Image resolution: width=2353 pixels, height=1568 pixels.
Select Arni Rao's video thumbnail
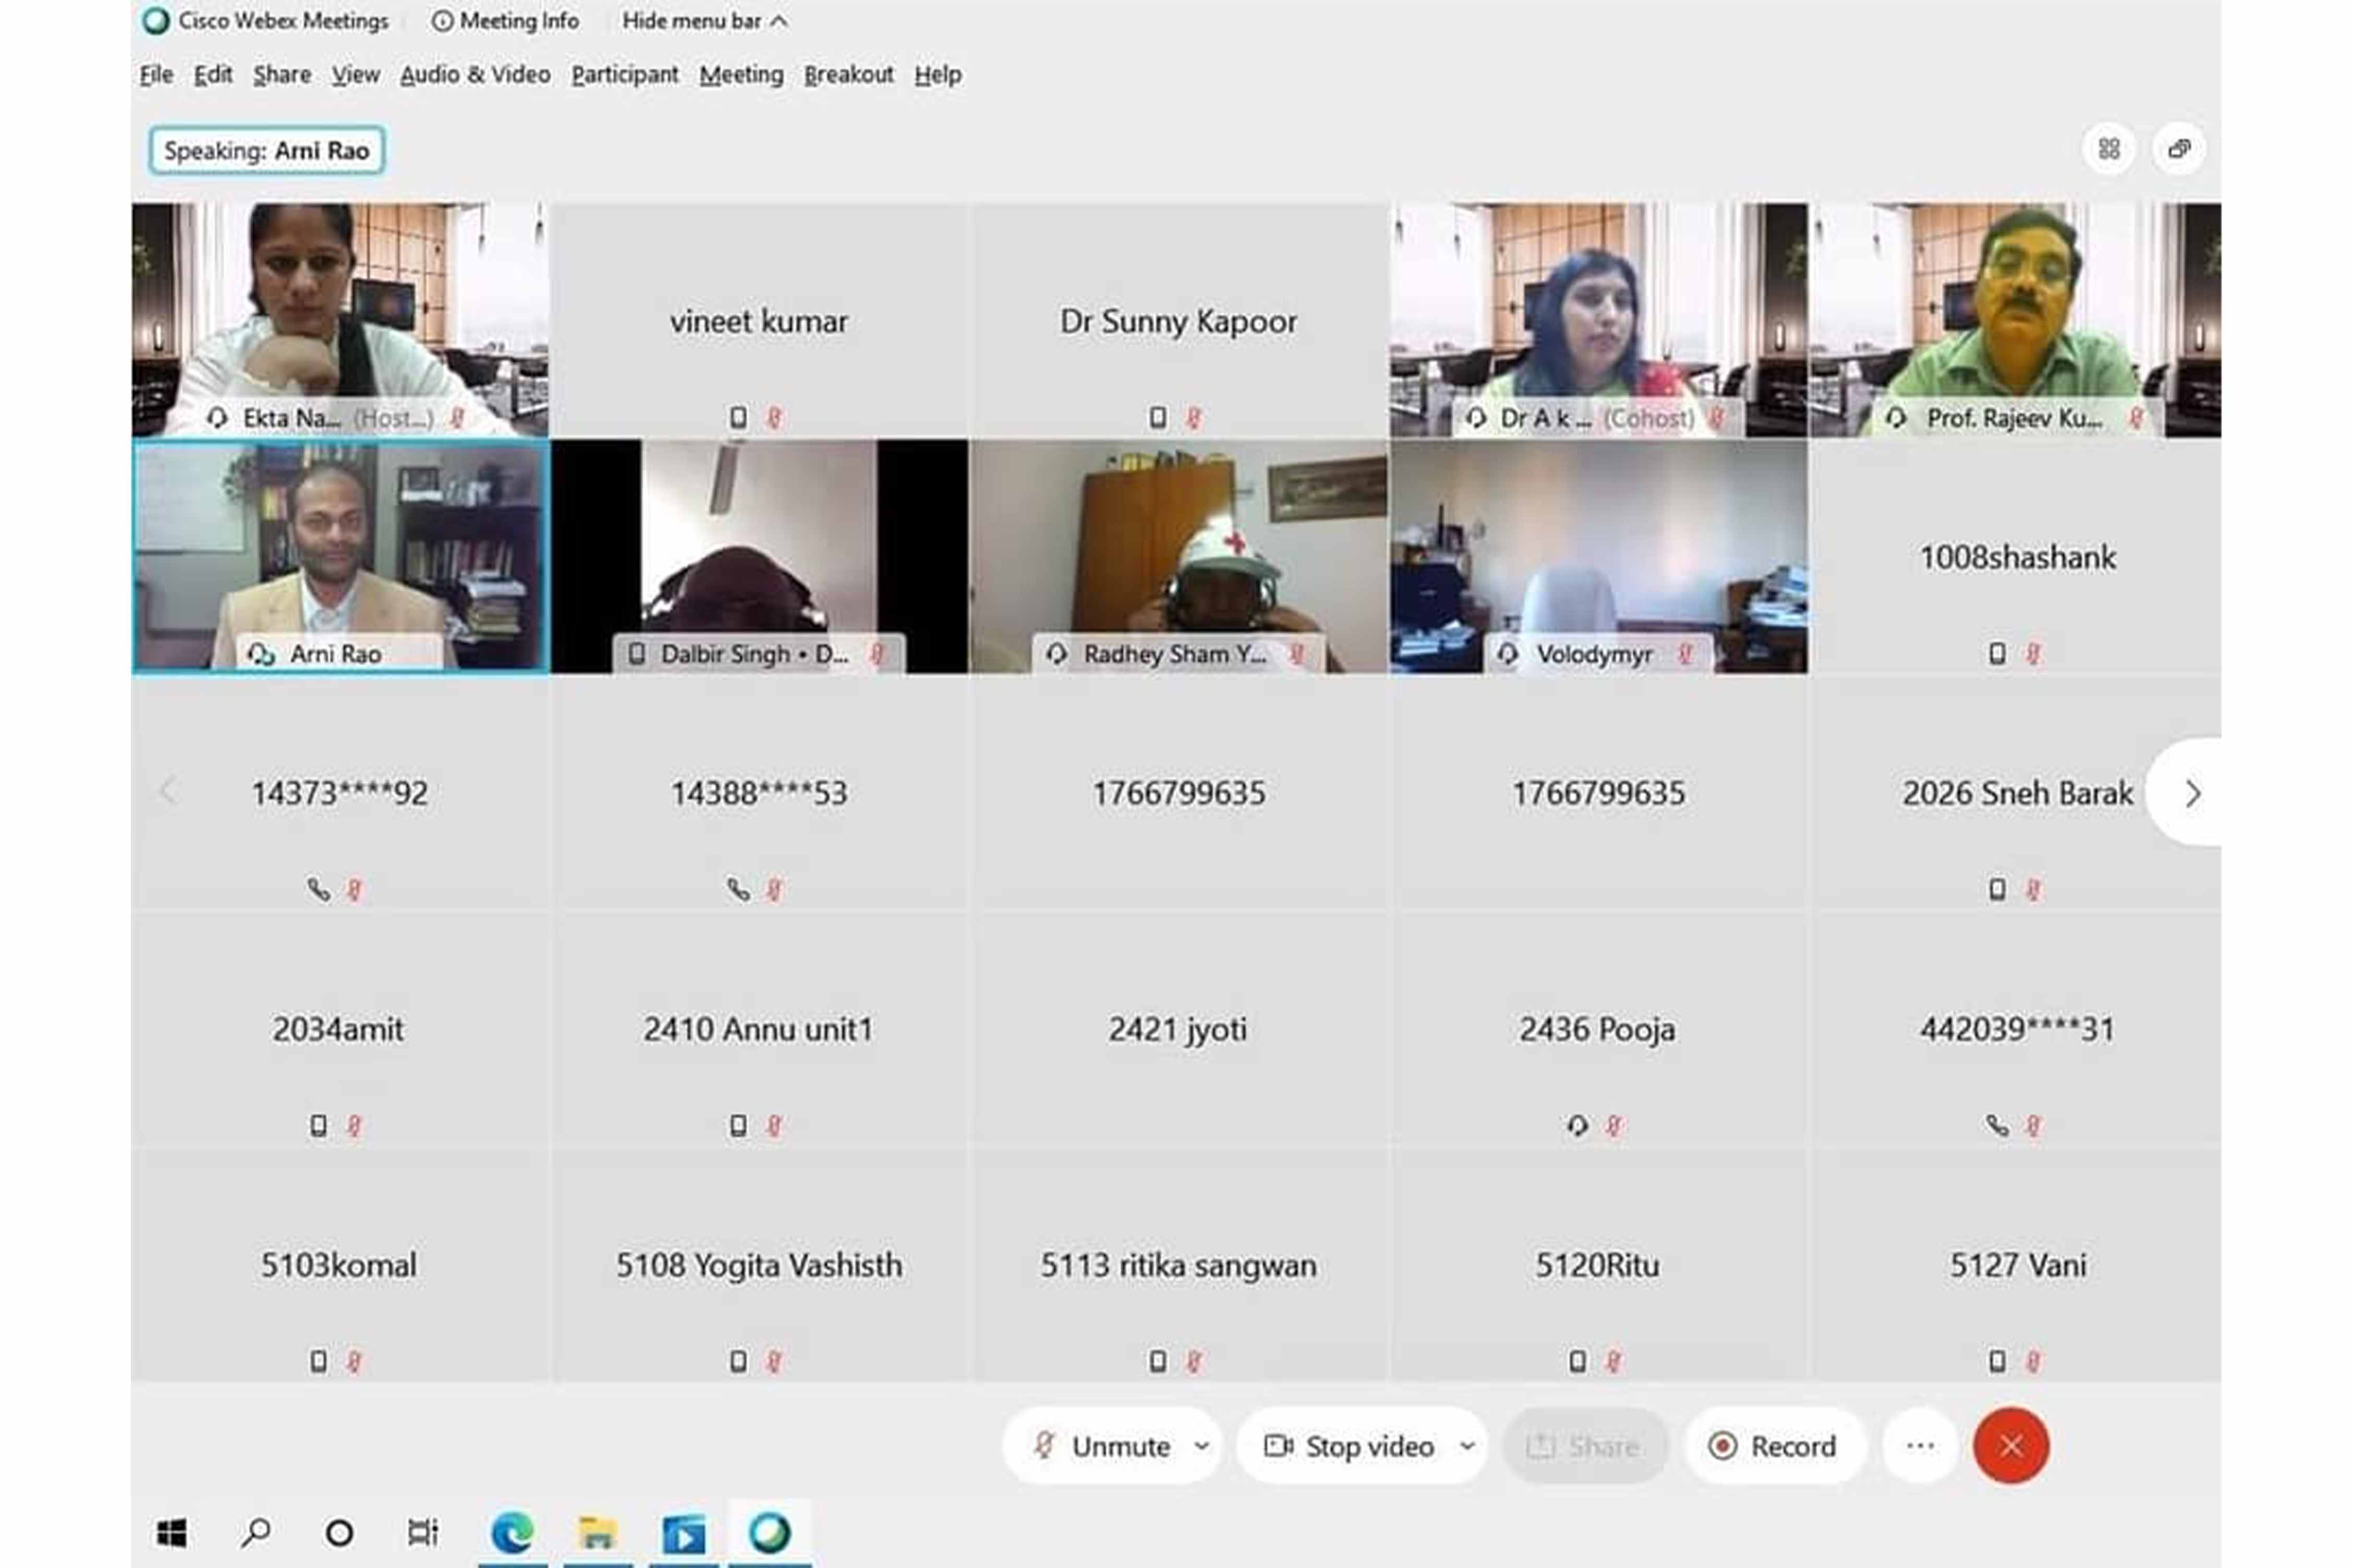(x=340, y=556)
